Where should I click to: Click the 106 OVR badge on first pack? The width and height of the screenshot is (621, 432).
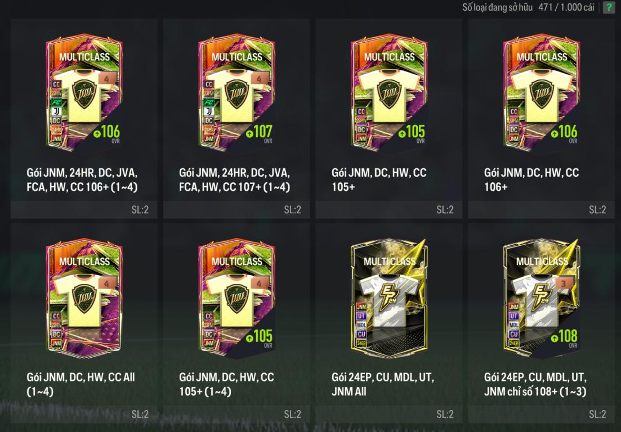(107, 133)
